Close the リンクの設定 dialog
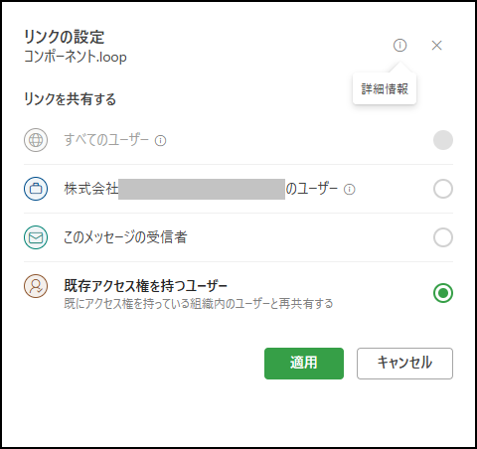Viewport: 477px width, 449px height. [436, 46]
